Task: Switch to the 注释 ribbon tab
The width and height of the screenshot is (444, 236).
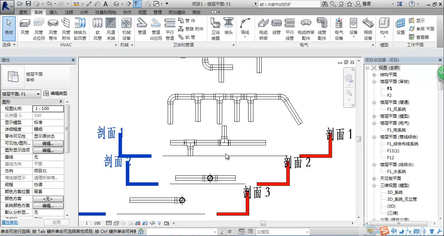Action: [x=69, y=12]
